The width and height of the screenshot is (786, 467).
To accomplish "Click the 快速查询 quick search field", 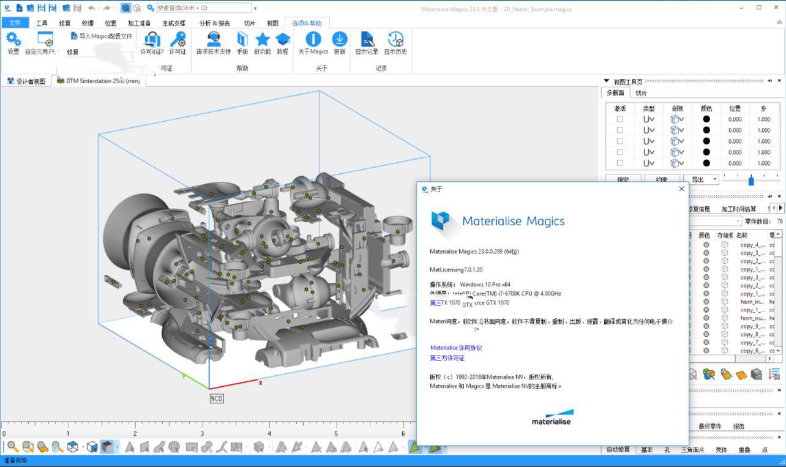I will coord(203,8).
